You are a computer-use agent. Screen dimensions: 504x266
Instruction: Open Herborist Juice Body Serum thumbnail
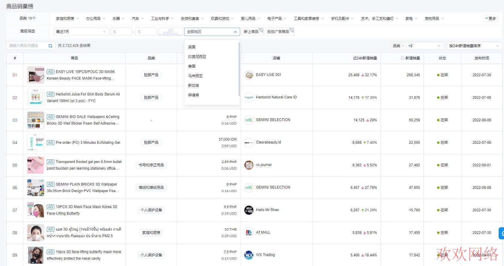click(x=36, y=98)
